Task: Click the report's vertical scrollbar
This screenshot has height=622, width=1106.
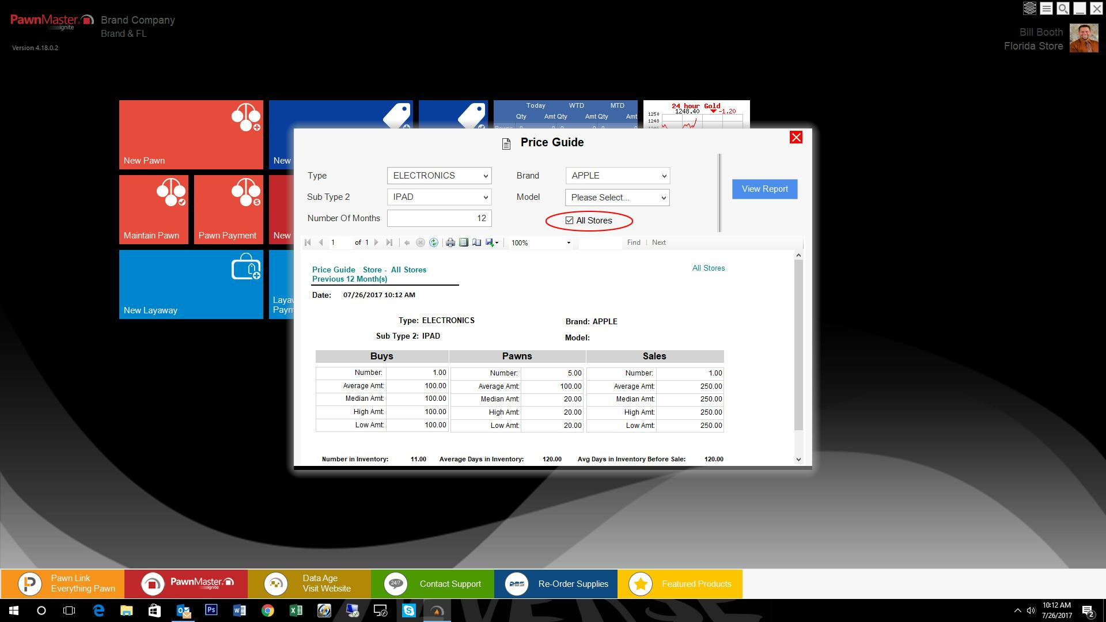Action: pyautogui.click(x=798, y=346)
